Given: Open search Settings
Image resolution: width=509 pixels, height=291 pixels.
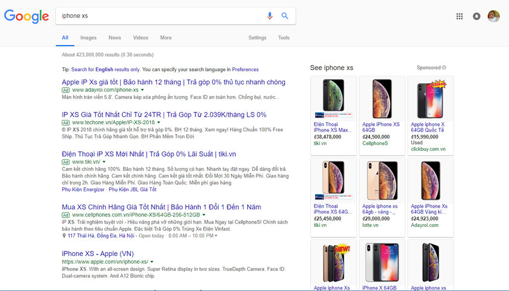Looking at the screenshot, I should coord(258,38).
